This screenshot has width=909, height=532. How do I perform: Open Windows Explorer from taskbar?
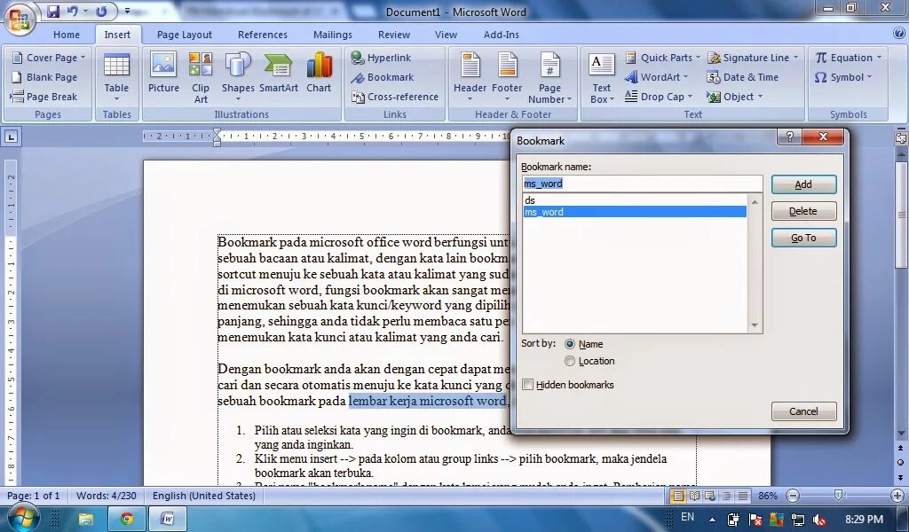[x=86, y=518]
